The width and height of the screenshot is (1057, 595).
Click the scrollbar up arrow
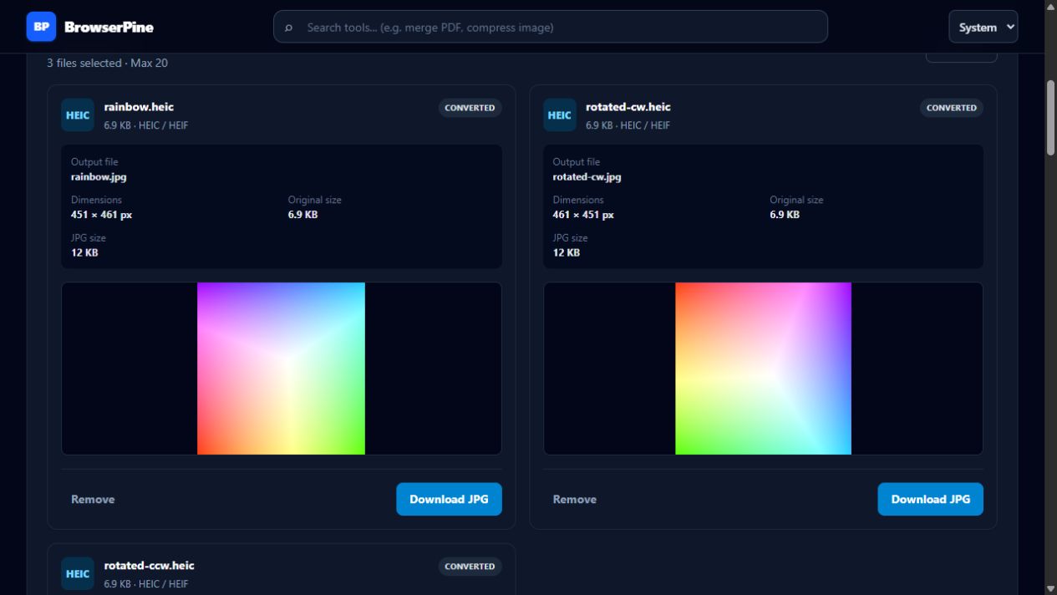1050,6
